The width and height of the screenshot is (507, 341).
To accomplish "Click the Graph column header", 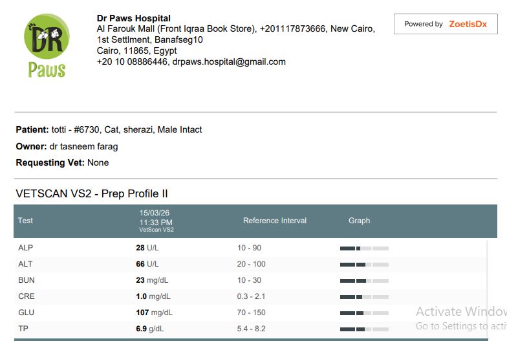I will click(359, 221).
